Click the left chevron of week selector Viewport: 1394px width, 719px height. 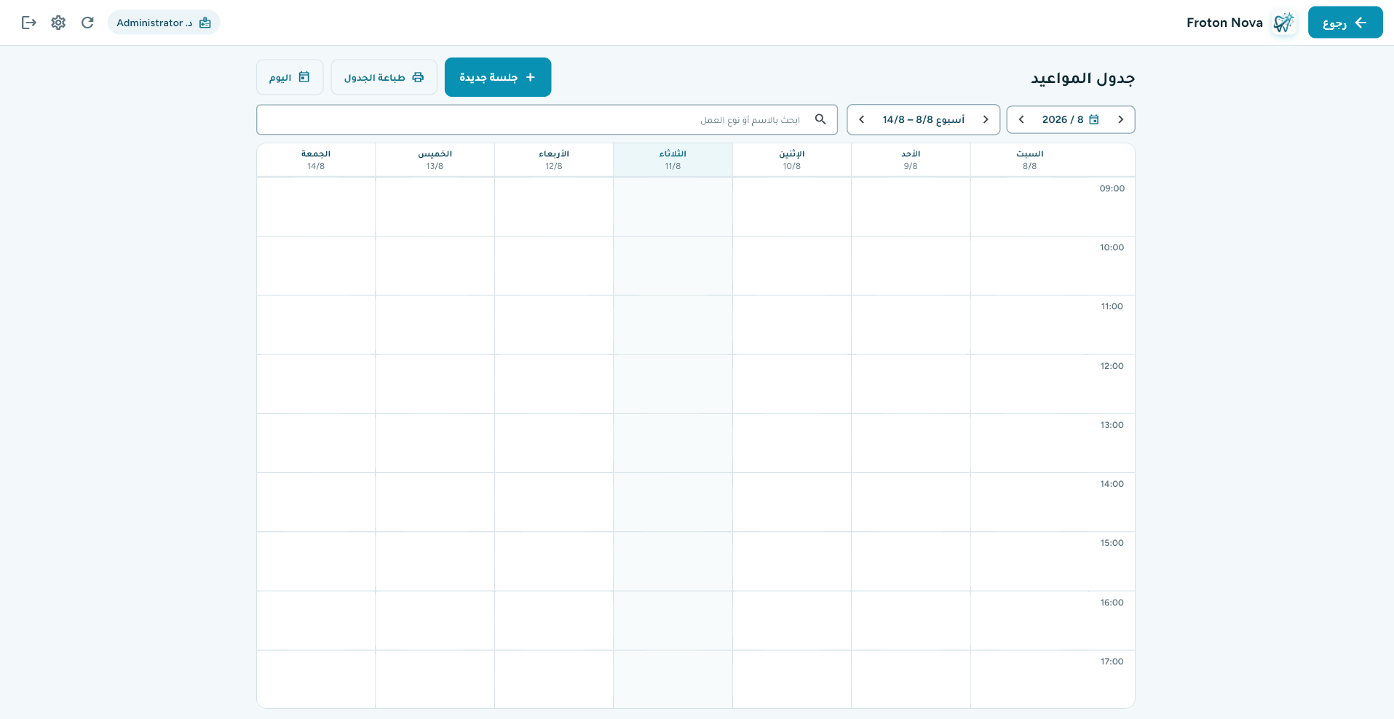pos(862,119)
